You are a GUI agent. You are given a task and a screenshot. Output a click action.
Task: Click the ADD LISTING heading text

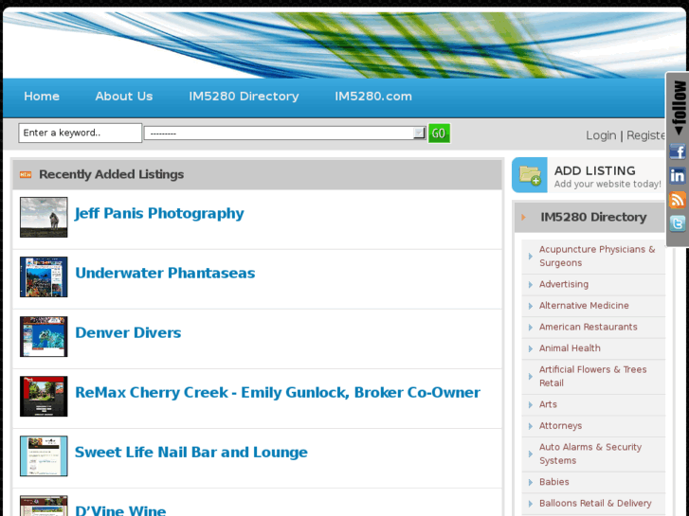click(x=594, y=170)
